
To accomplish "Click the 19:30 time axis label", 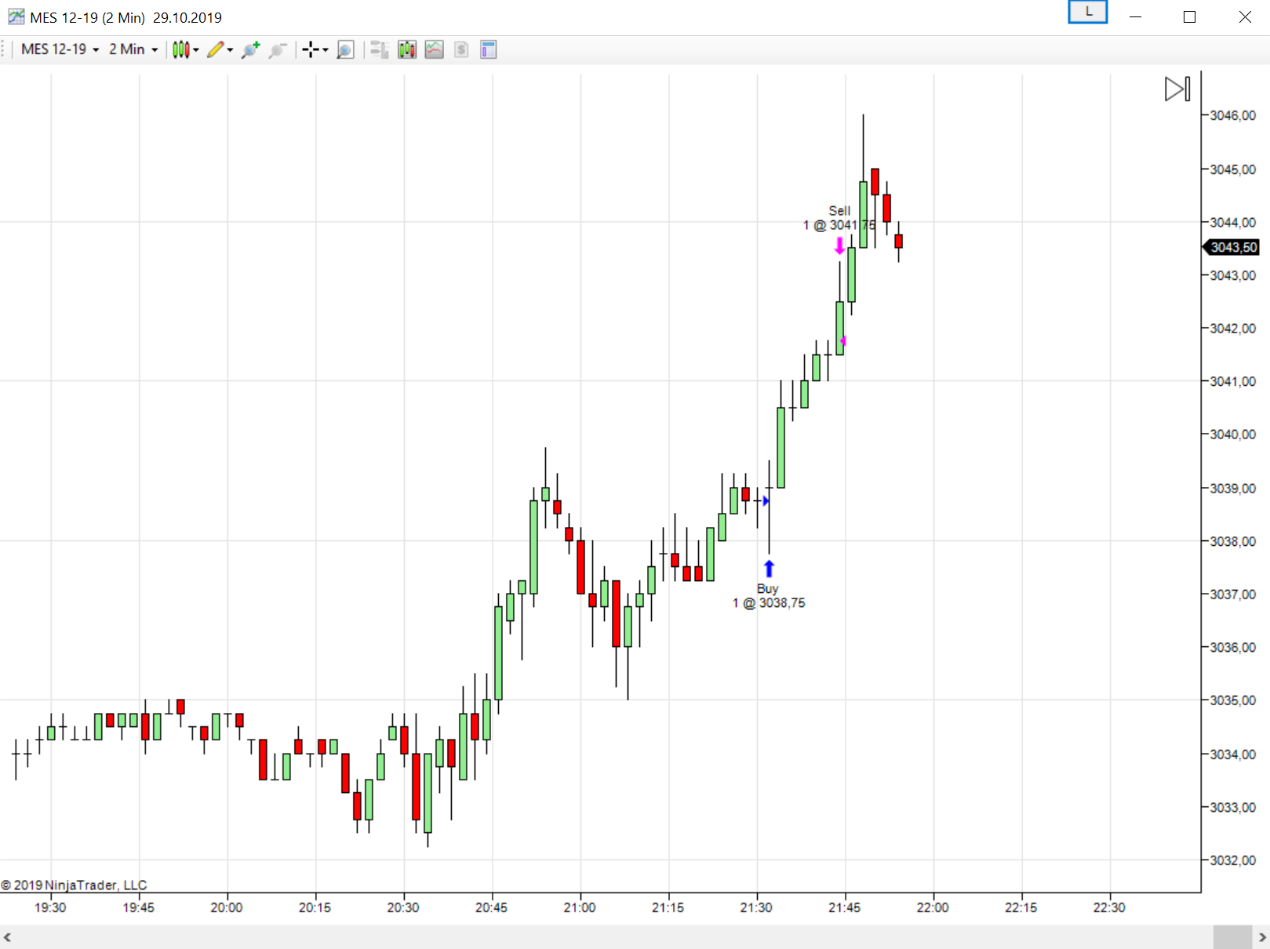I will click(x=50, y=907).
